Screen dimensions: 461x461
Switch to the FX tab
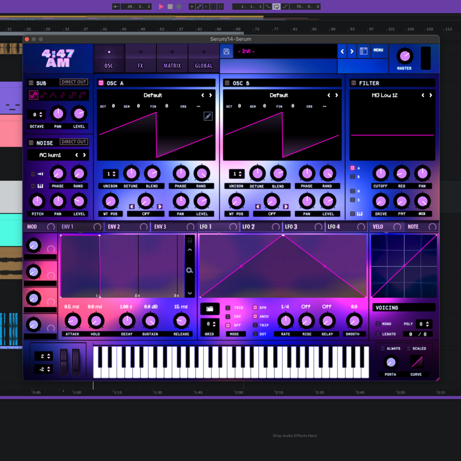(x=140, y=59)
